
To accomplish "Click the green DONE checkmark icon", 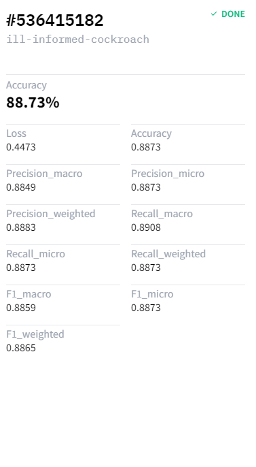I will pyautogui.click(x=214, y=14).
